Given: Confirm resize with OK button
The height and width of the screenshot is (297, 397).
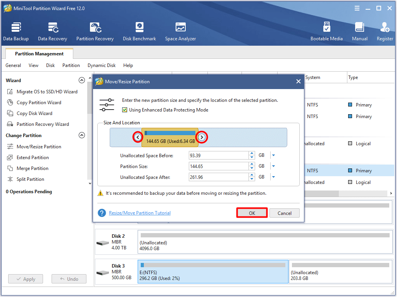Looking at the screenshot, I should [252, 213].
